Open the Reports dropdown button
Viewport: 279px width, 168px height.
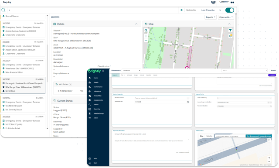[x=211, y=17]
